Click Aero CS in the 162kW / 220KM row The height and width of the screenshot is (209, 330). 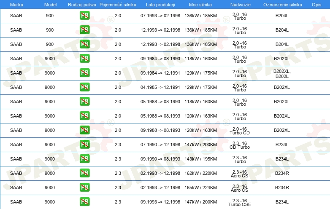coord(240,176)
